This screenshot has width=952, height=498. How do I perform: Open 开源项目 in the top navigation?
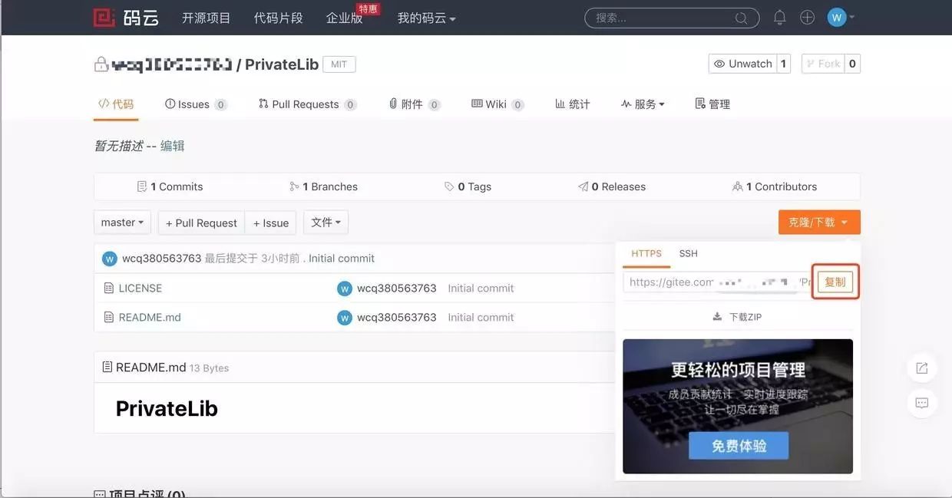coord(206,18)
